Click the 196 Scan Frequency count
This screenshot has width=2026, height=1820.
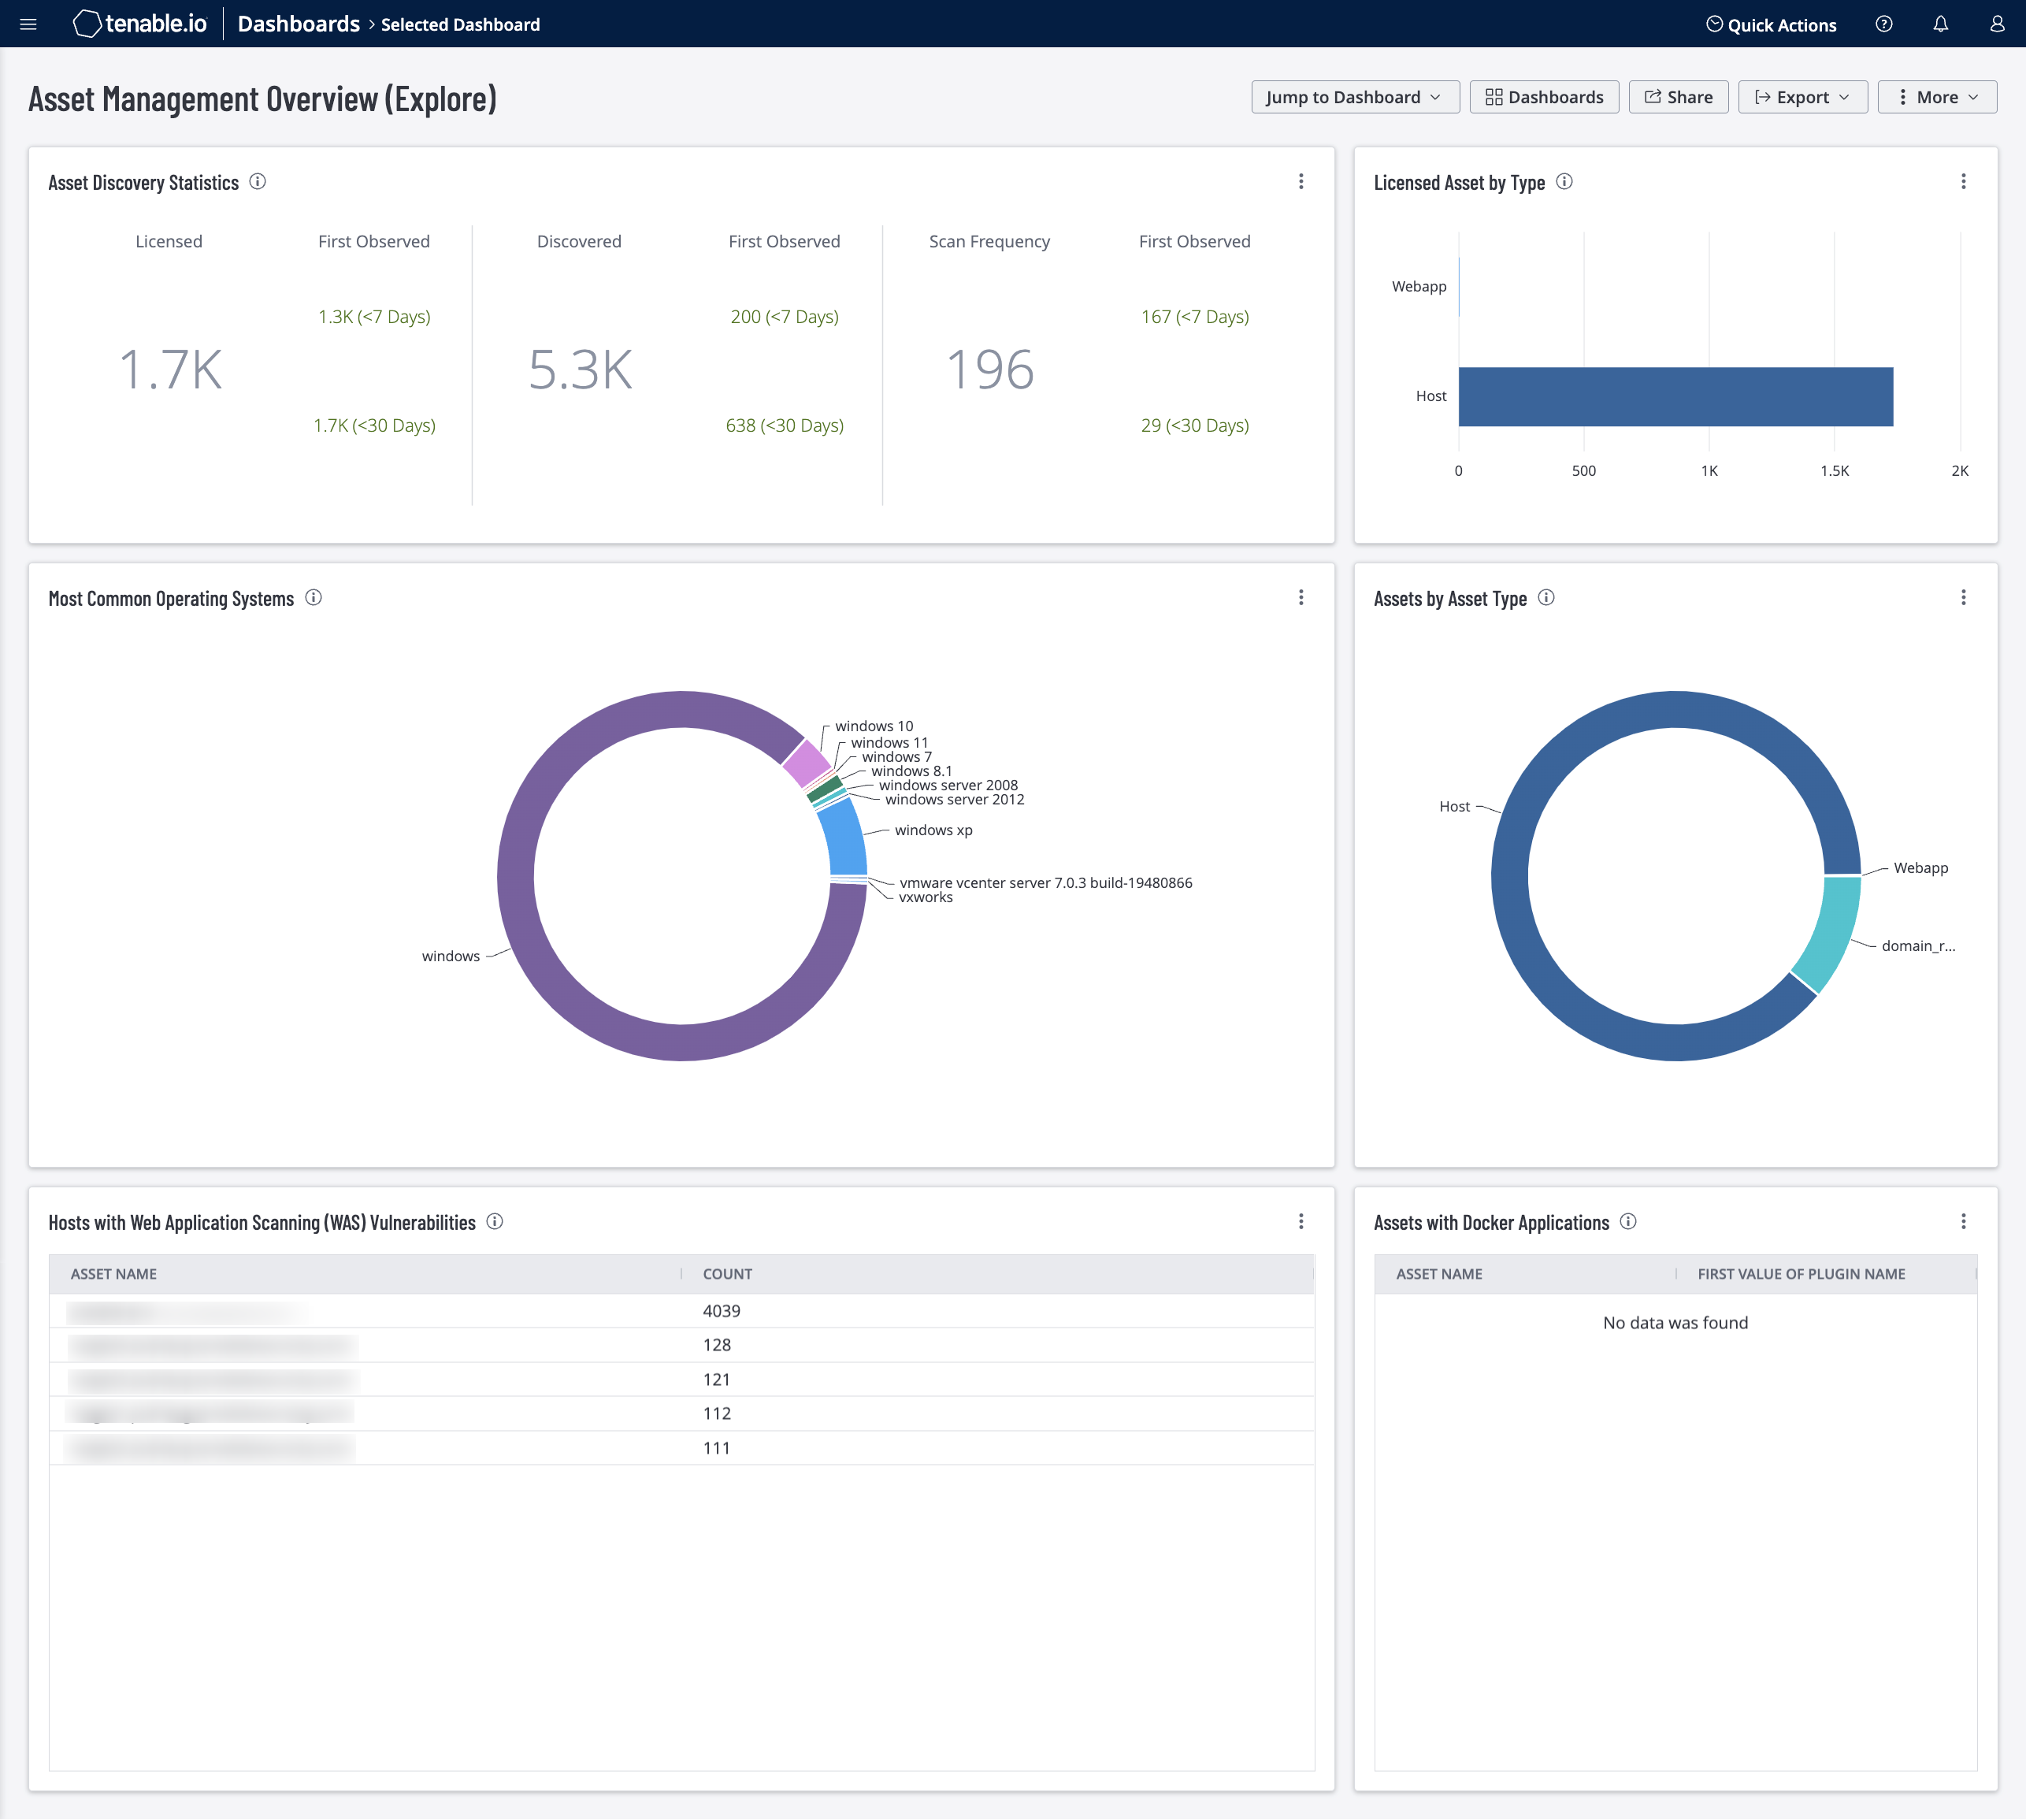coord(990,369)
